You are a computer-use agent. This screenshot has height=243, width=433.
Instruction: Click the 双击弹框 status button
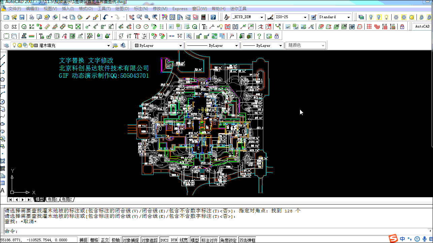pos(247,240)
